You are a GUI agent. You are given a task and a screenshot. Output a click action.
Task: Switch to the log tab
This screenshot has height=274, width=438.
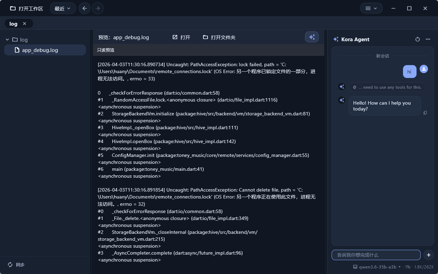pyautogui.click(x=14, y=24)
